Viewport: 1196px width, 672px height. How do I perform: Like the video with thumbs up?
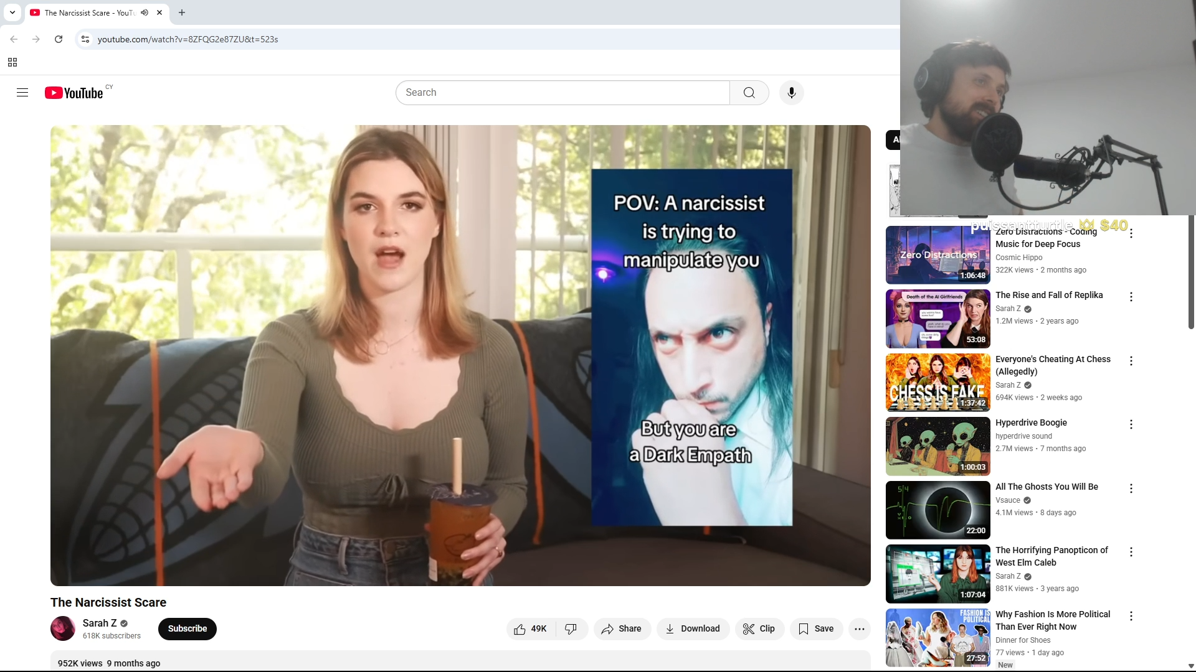tap(531, 629)
